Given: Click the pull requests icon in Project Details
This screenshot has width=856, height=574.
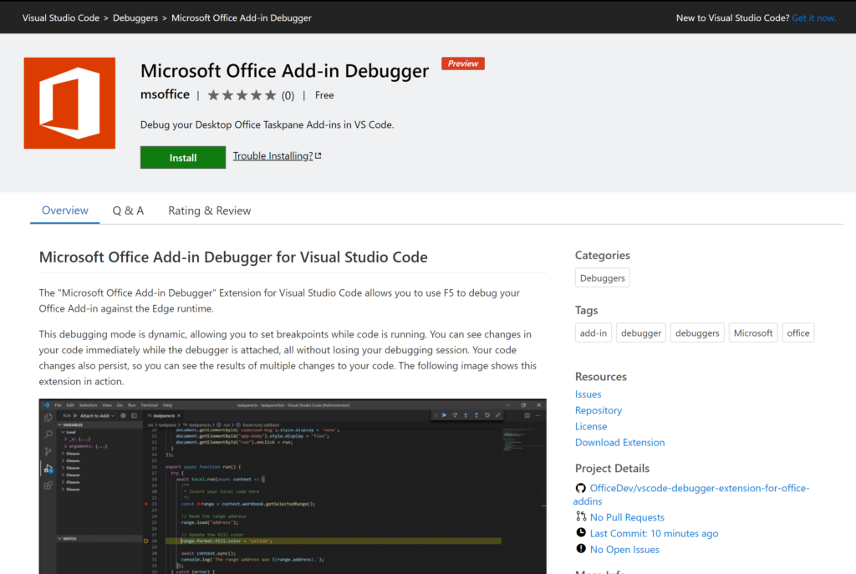Looking at the screenshot, I should click(580, 517).
